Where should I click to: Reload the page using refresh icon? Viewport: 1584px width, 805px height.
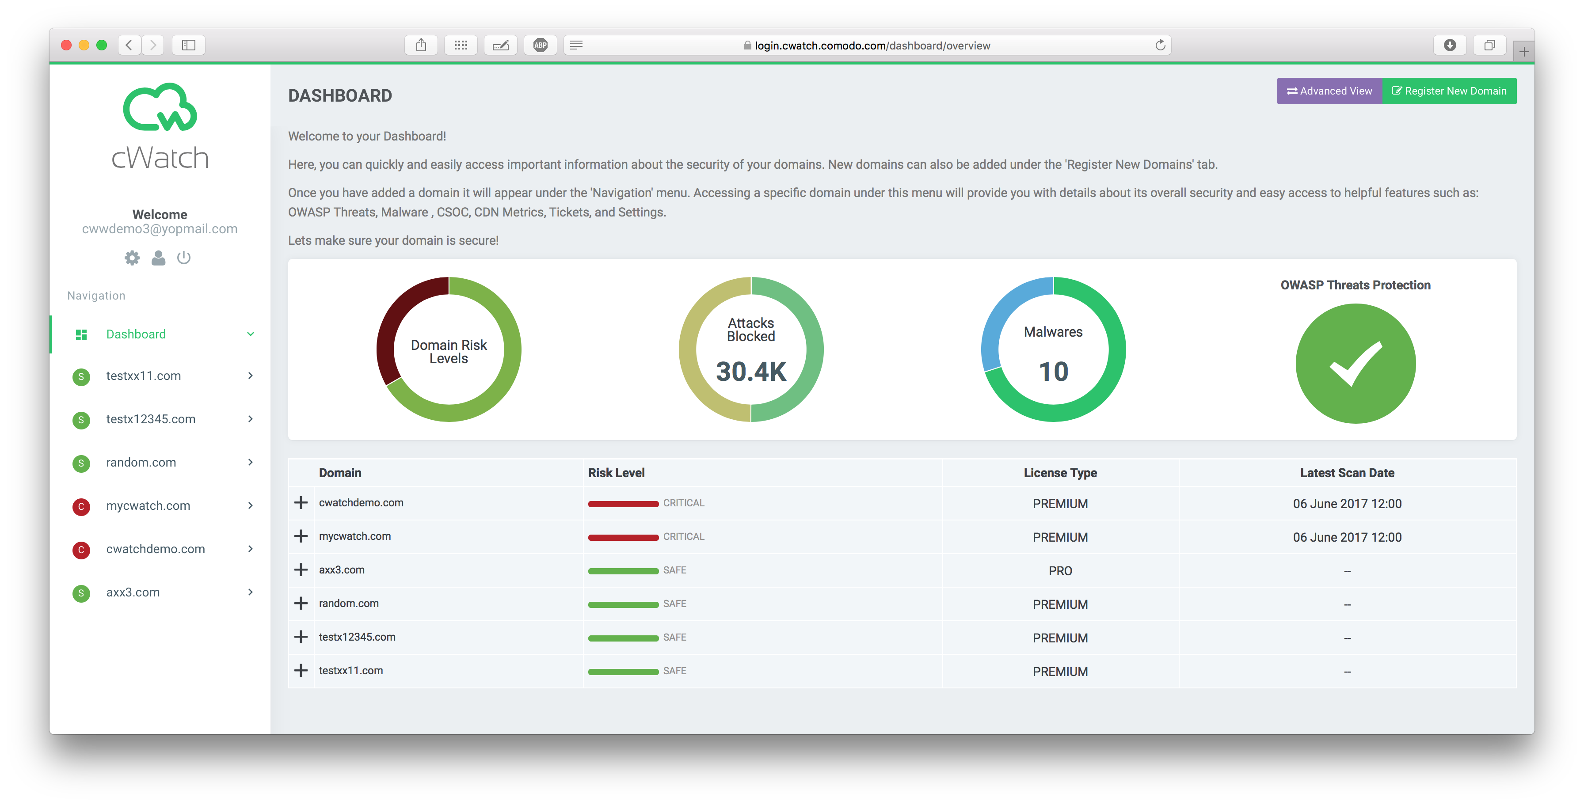click(1160, 45)
